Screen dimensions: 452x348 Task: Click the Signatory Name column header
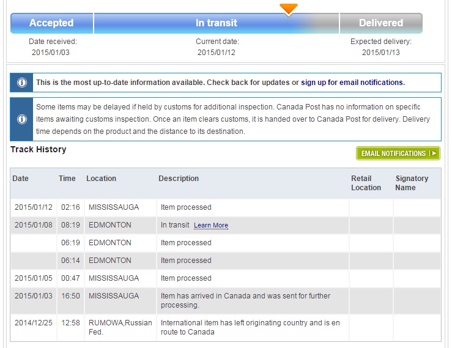point(412,183)
